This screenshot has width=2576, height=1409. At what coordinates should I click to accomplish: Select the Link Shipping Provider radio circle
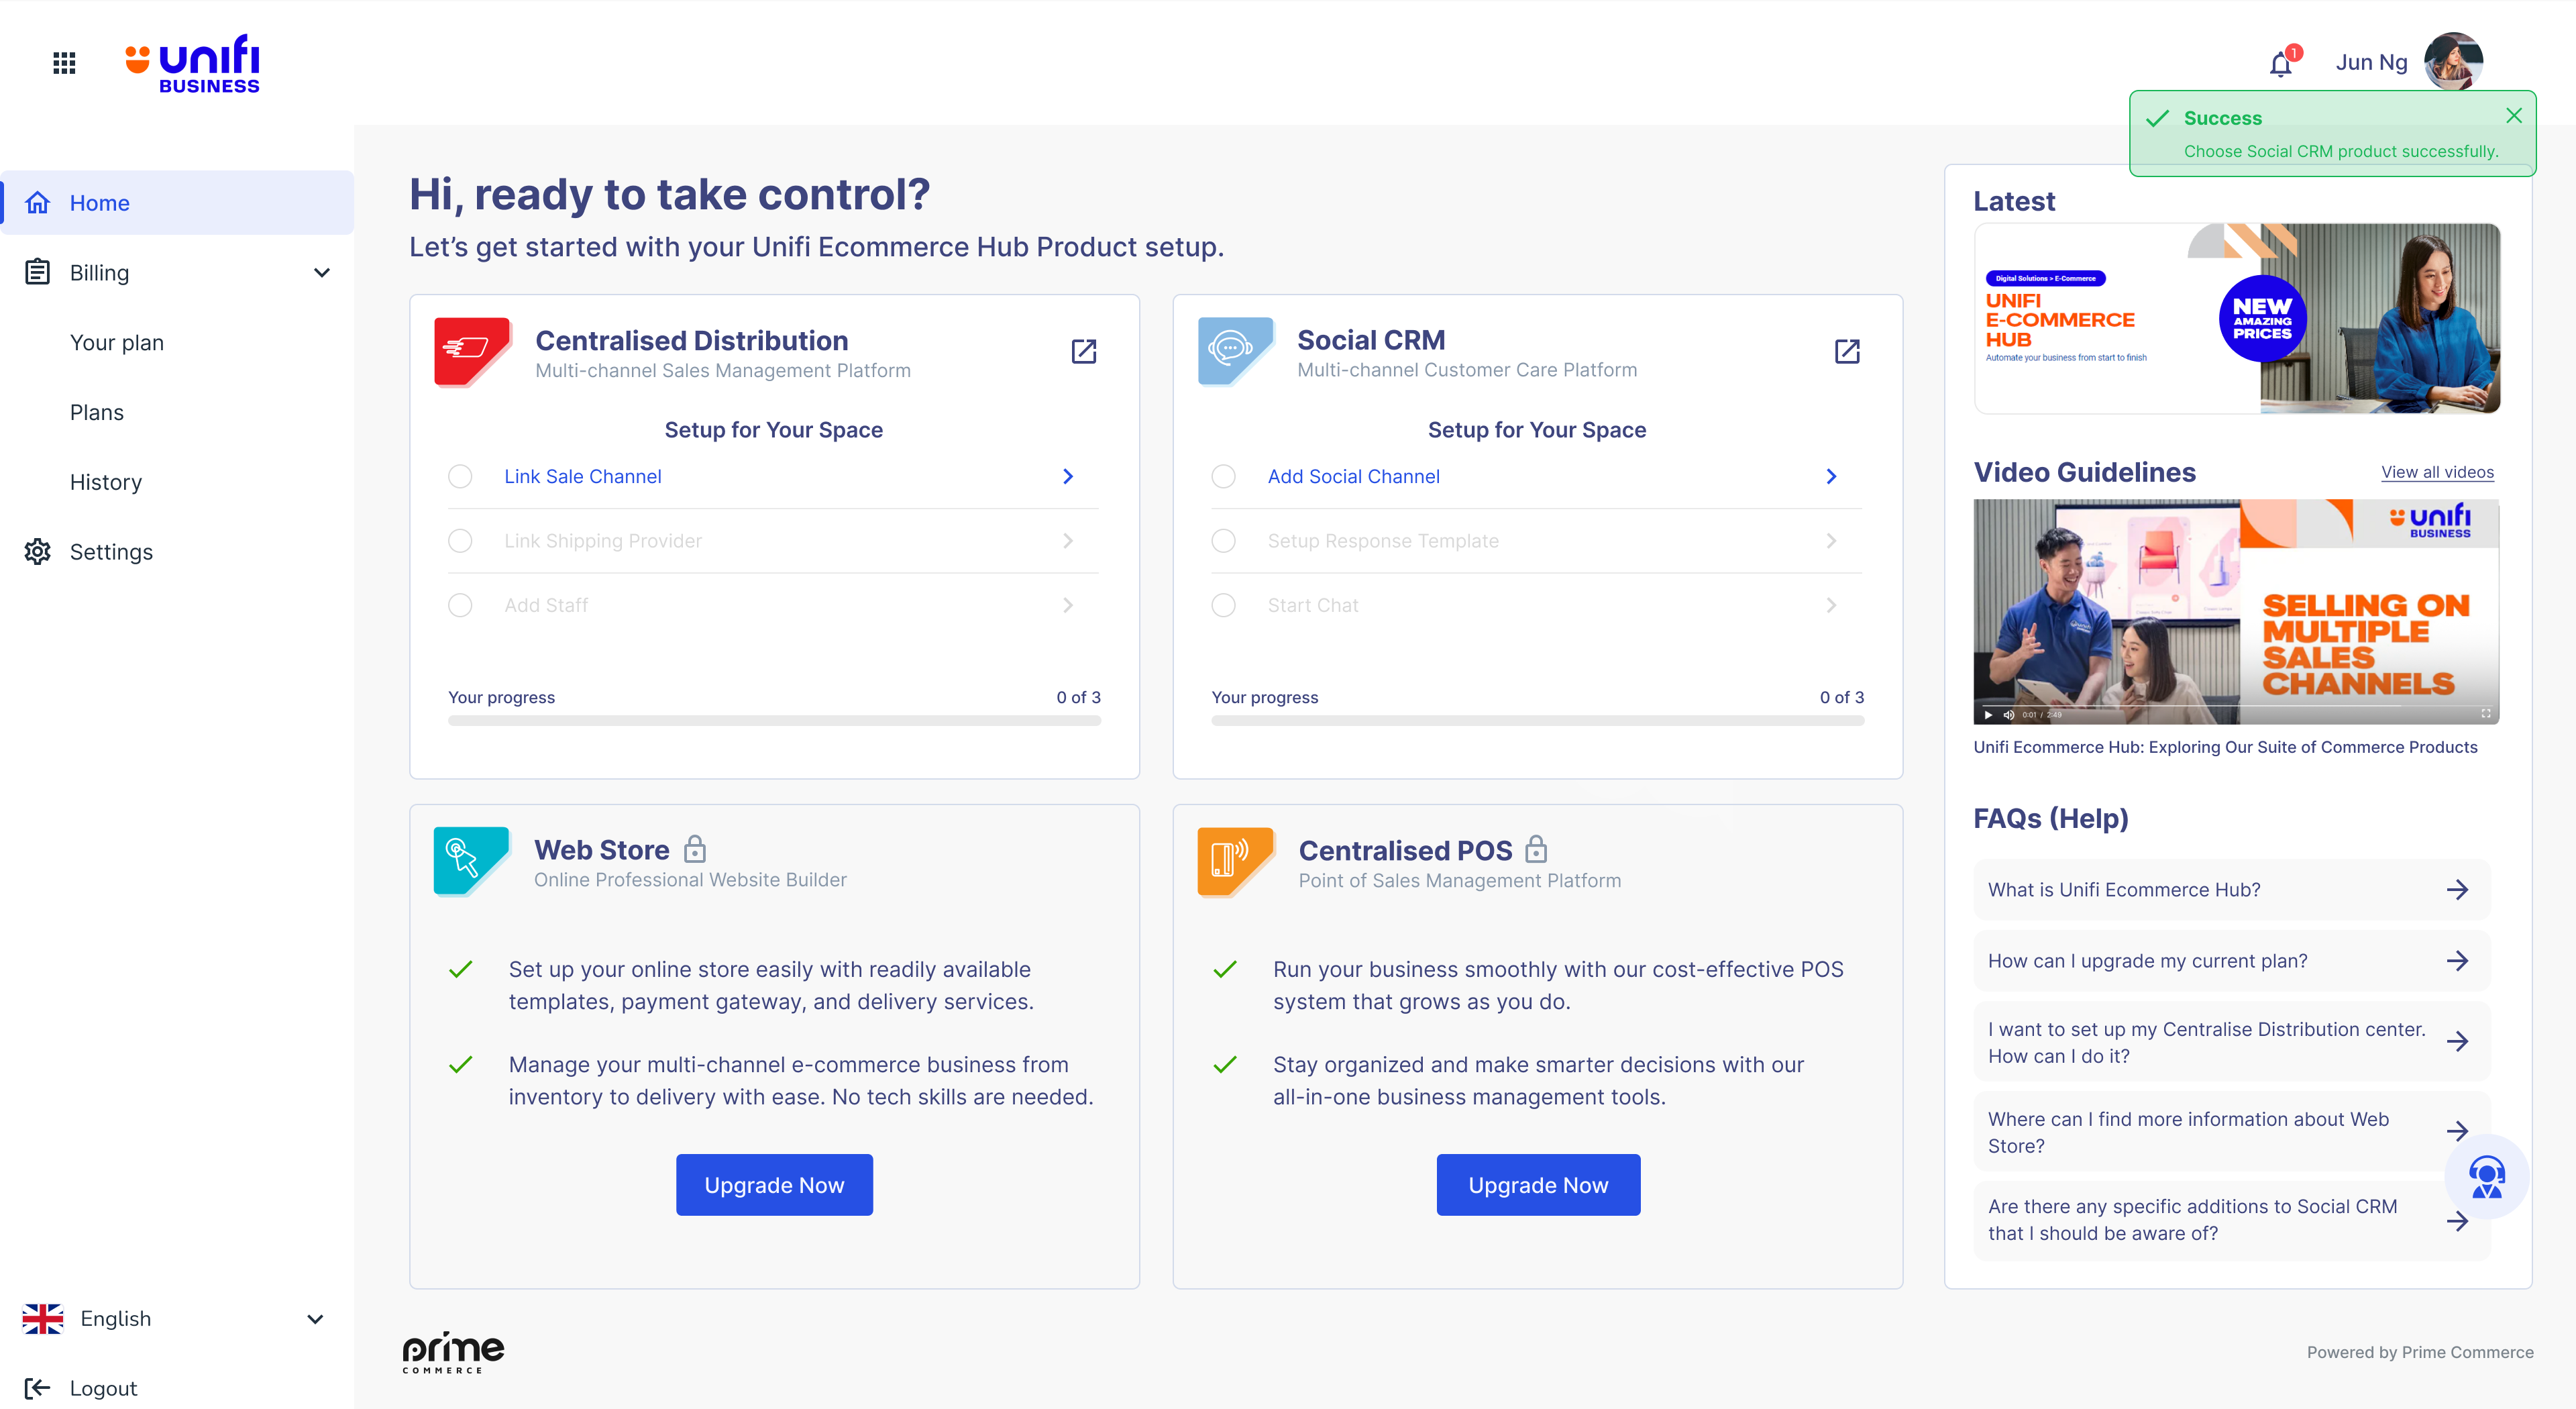(460, 541)
